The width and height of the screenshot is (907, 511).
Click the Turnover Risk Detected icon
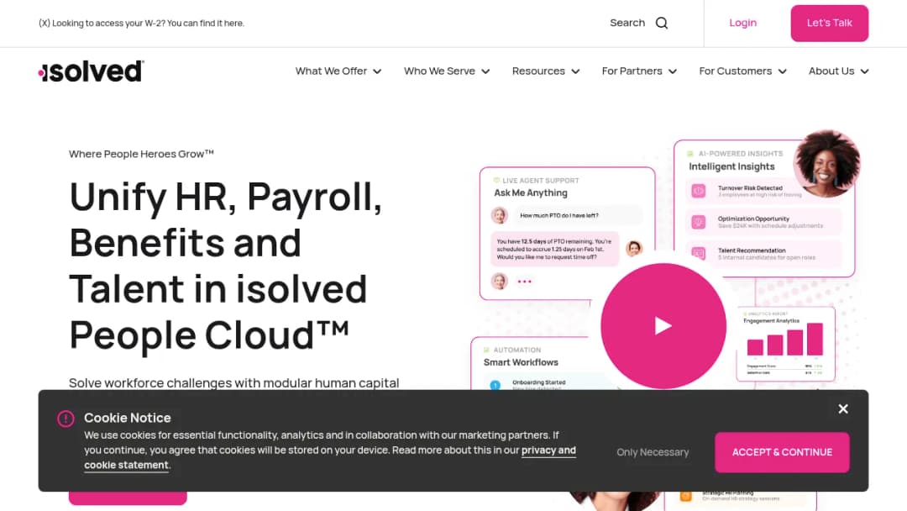pos(699,191)
